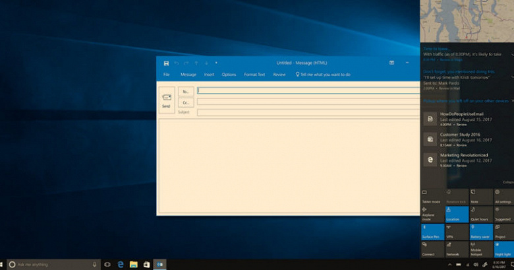Switch to the Format Text tab

(254, 75)
